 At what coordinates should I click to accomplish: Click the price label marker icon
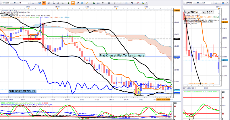click(x=132, y=3)
